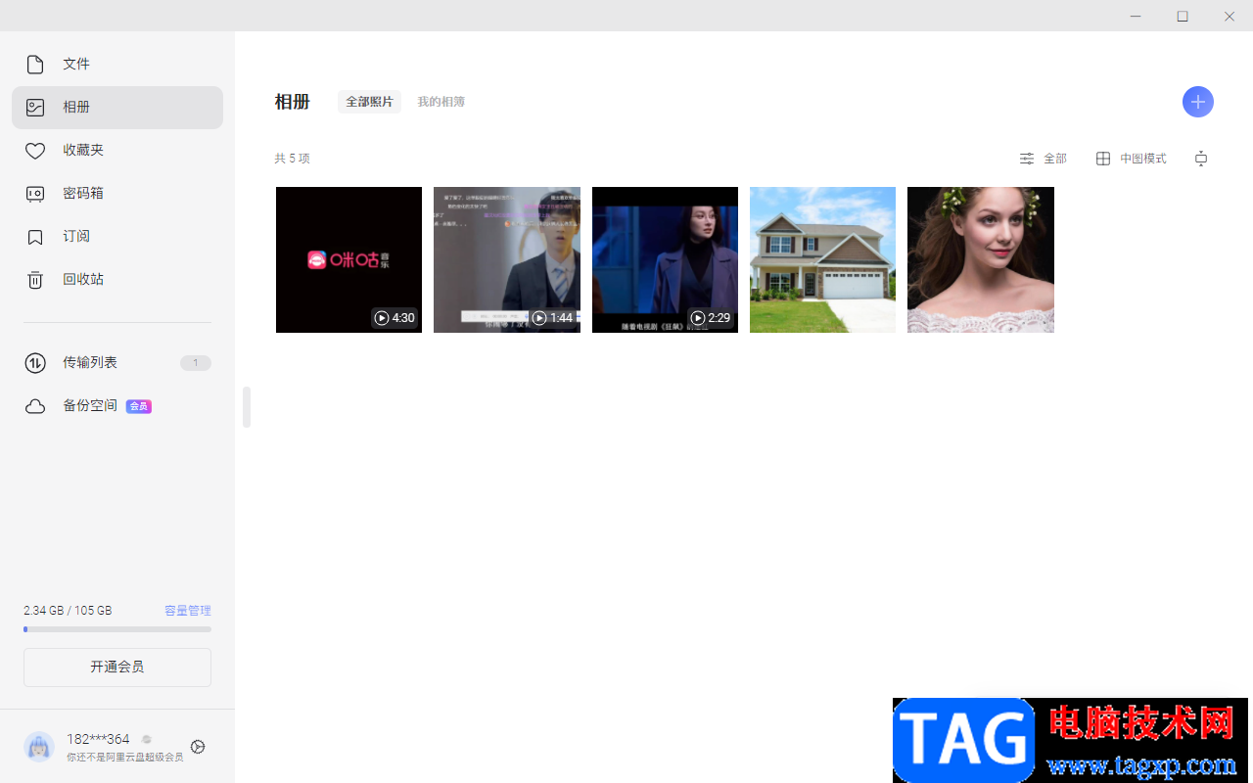
Task: Open 回收站 recycle bin
Action: 117,280
